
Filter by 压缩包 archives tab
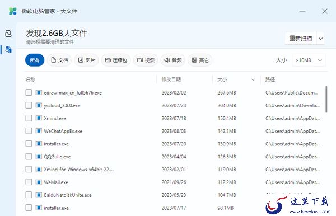pos(116,60)
